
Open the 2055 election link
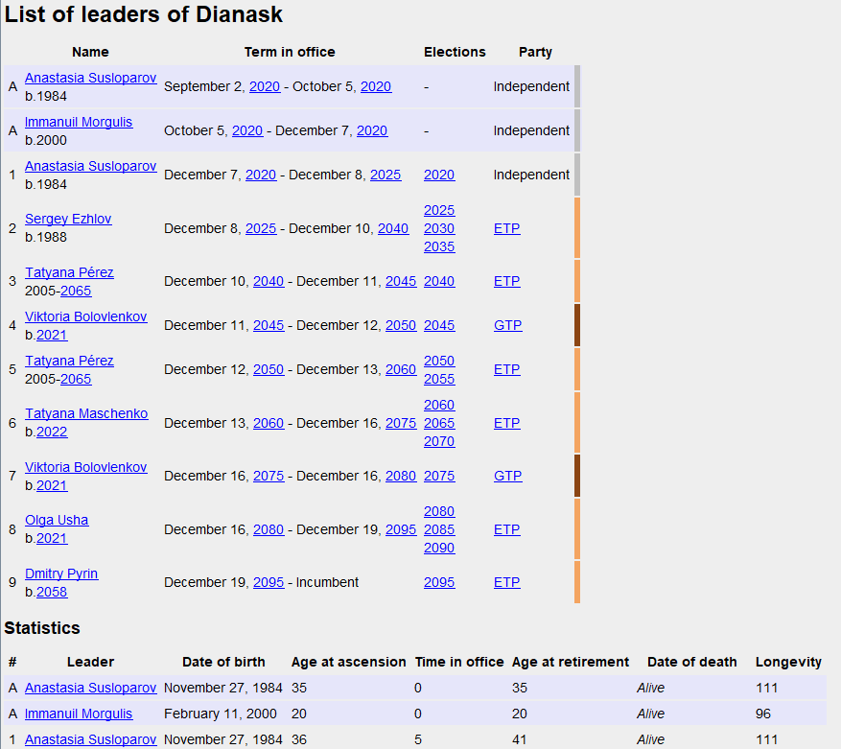[x=439, y=379]
